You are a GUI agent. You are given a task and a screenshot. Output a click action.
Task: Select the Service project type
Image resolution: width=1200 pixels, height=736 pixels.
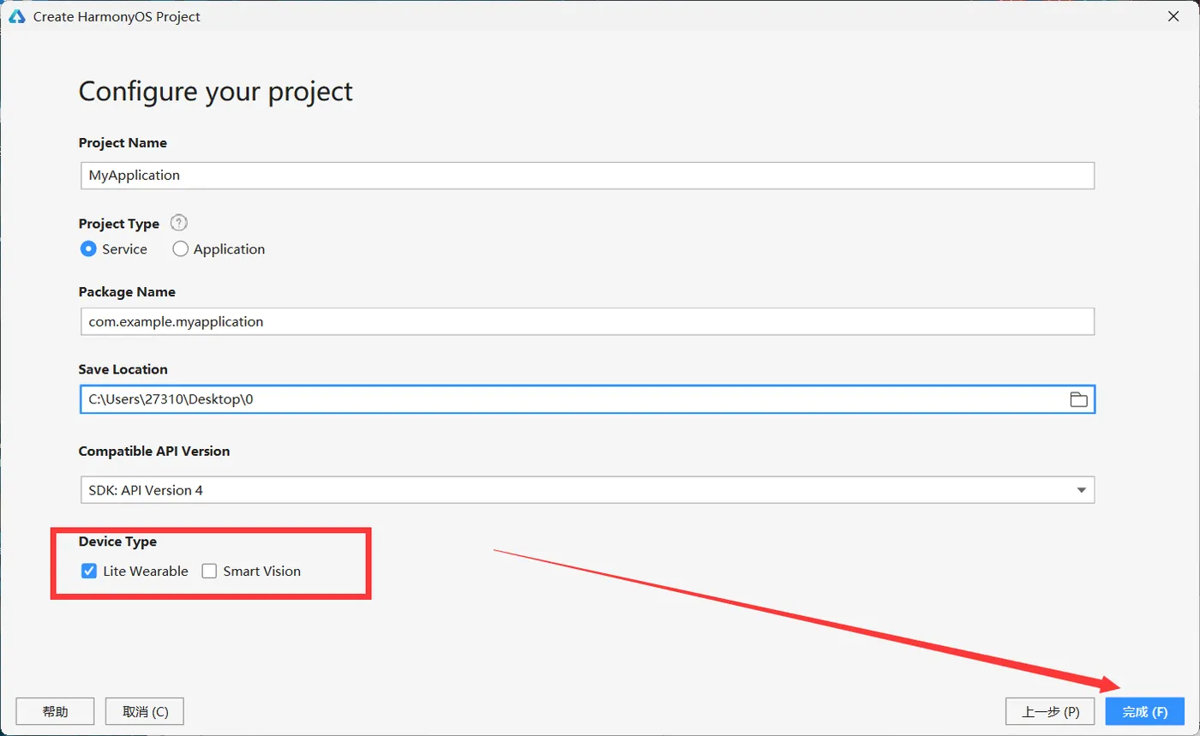click(113, 249)
